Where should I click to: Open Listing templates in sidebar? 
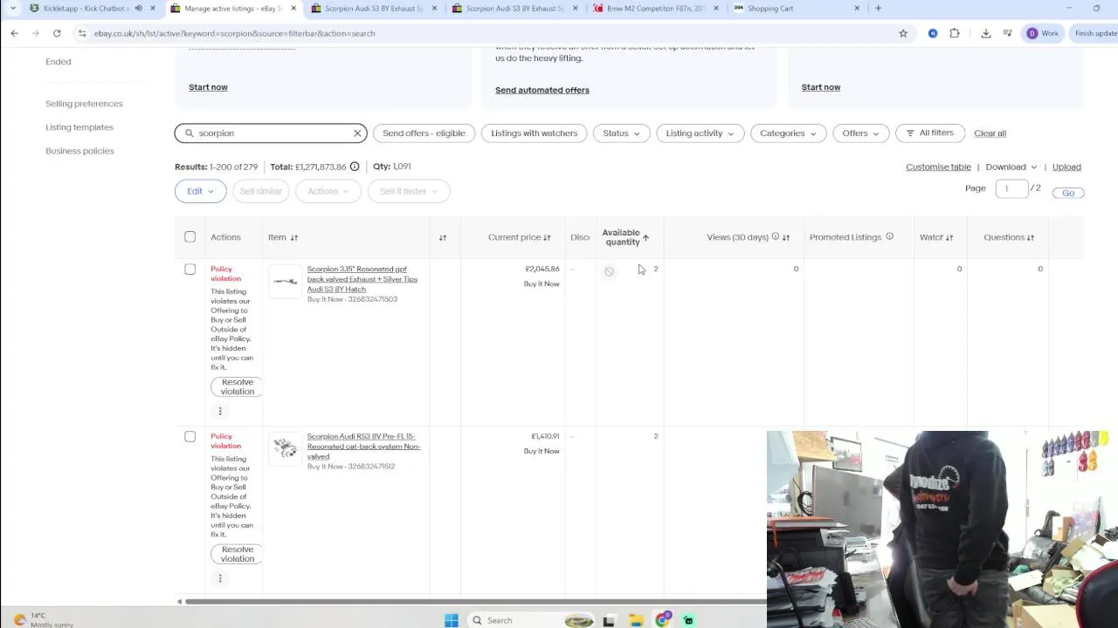pos(79,127)
